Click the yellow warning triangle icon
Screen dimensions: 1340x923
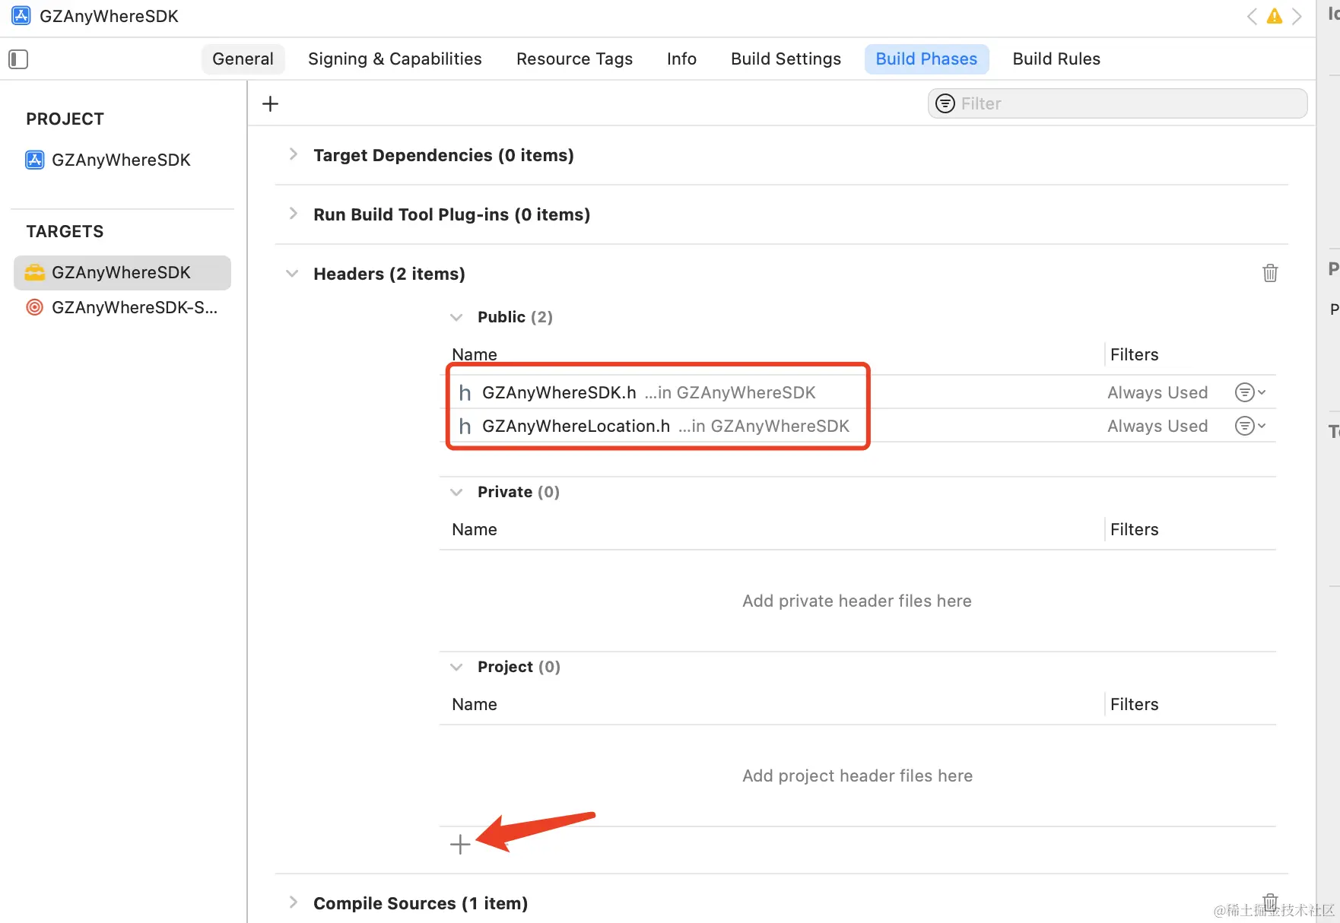(1275, 16)
